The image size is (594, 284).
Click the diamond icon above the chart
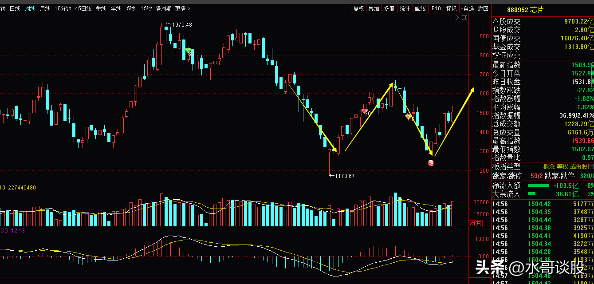click(456, 17)
